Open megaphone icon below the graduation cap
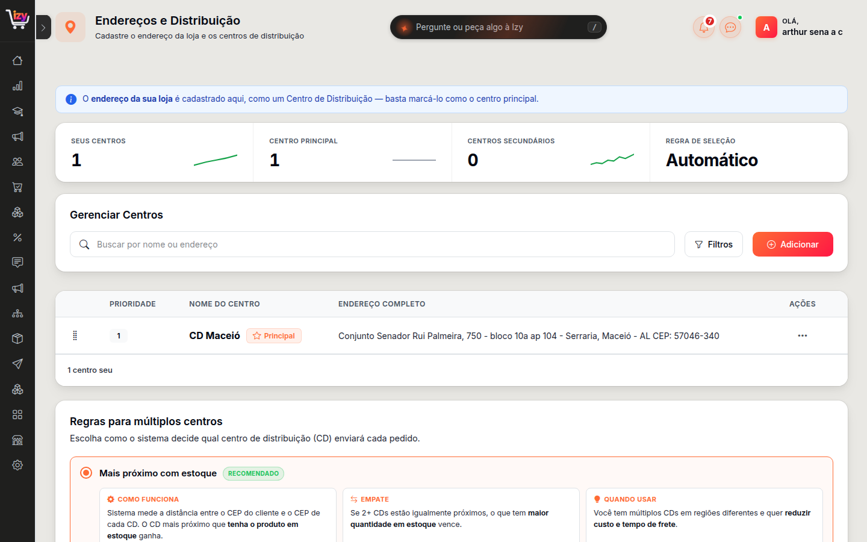This screenshot has width=867, height=542. (x=17, y=137)
